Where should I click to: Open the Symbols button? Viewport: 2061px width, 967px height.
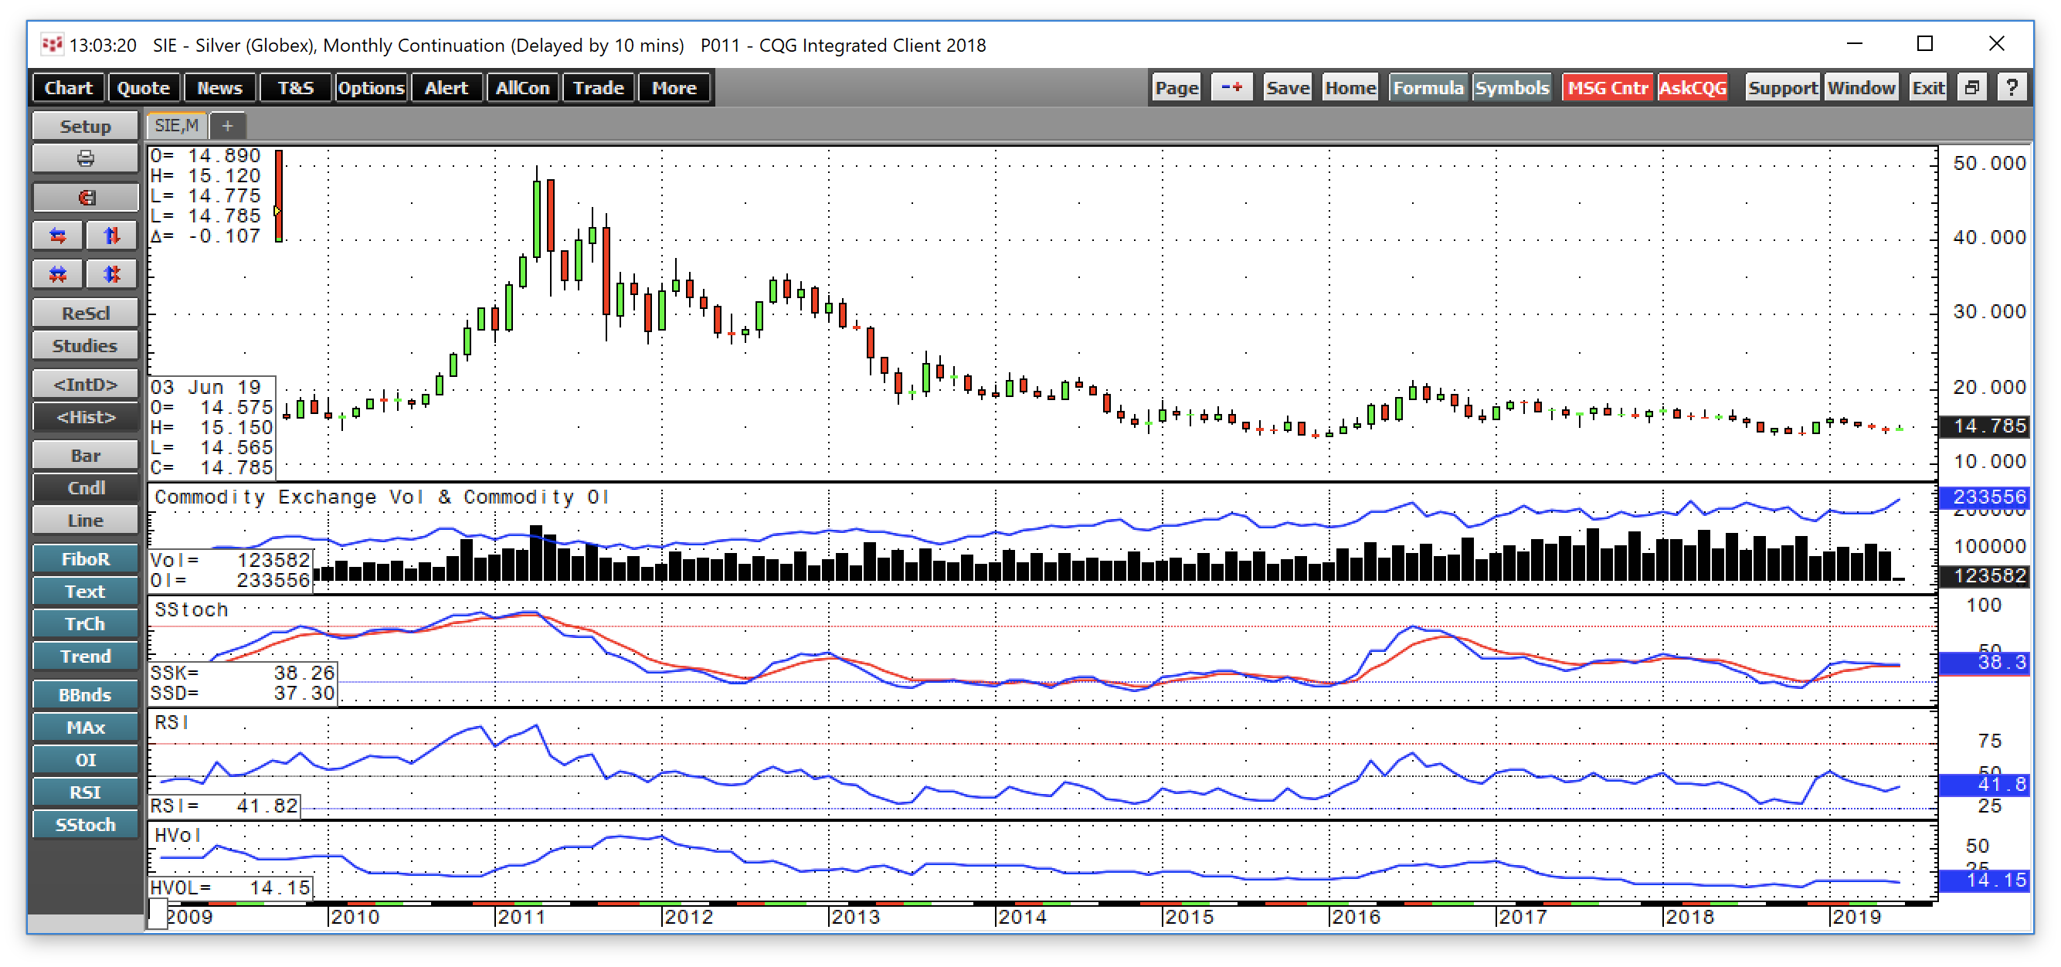tap(1511, 87)
